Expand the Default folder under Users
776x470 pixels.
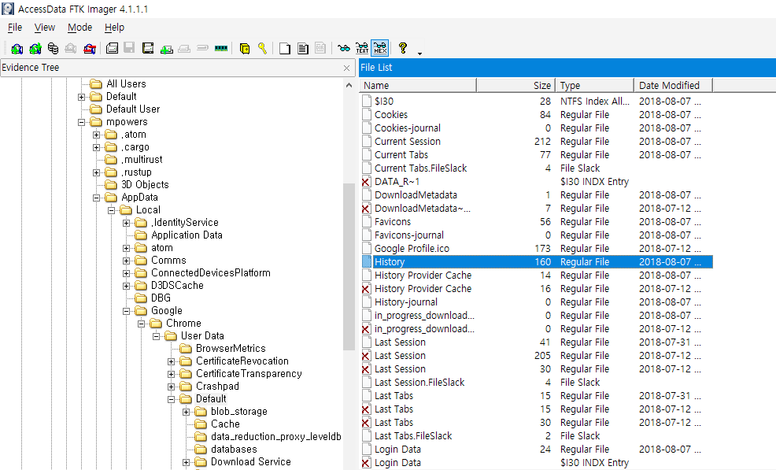pyautogui.click(x=82, y=97)
